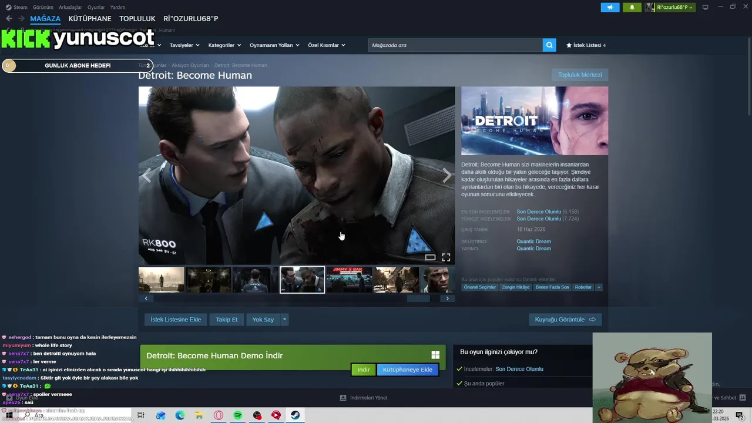Screen dimensions: 752x423
Task: Open the RI"OZURLU68"P profile tab
Action: click(191, 19)
